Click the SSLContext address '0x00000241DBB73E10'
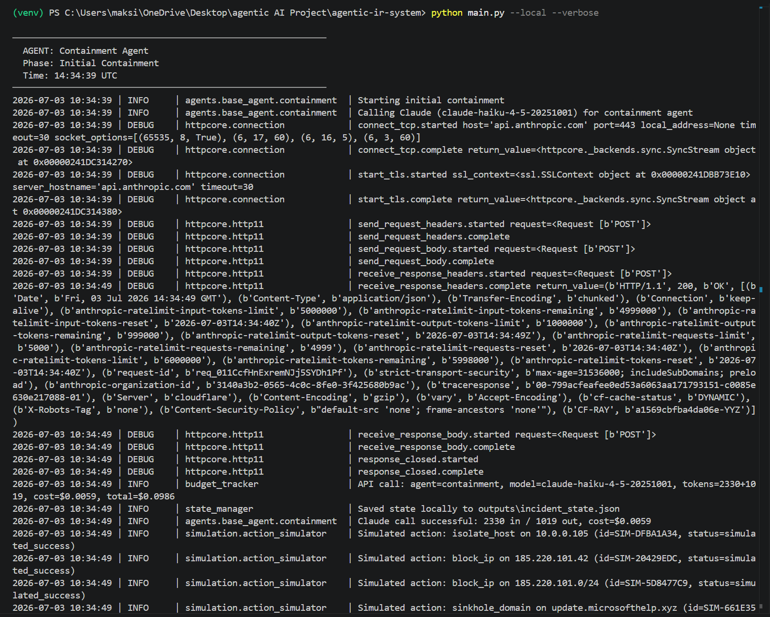The width and height of the screenshot is (770, 617). tap(698, 175)
